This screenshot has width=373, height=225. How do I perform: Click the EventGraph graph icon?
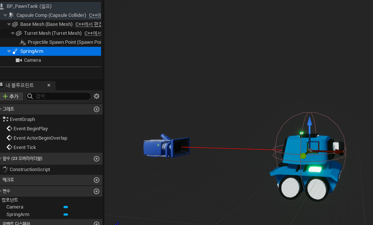pyautogui.click(x=6, y=119)
